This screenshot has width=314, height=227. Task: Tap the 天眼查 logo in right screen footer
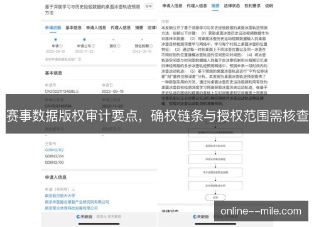point(201,217)
